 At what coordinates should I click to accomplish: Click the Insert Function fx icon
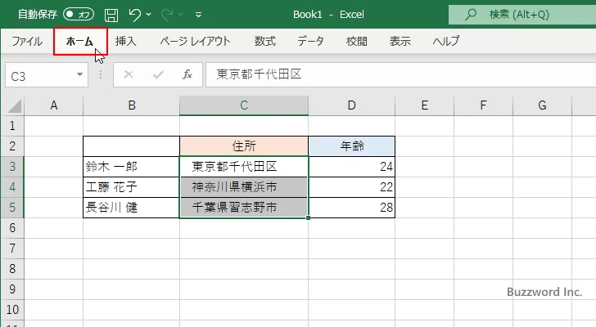click(x=187, y=74)
